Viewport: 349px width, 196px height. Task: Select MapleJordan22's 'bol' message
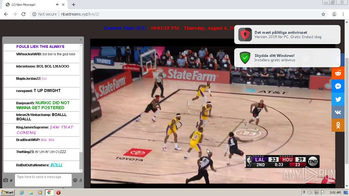point(44,79)
